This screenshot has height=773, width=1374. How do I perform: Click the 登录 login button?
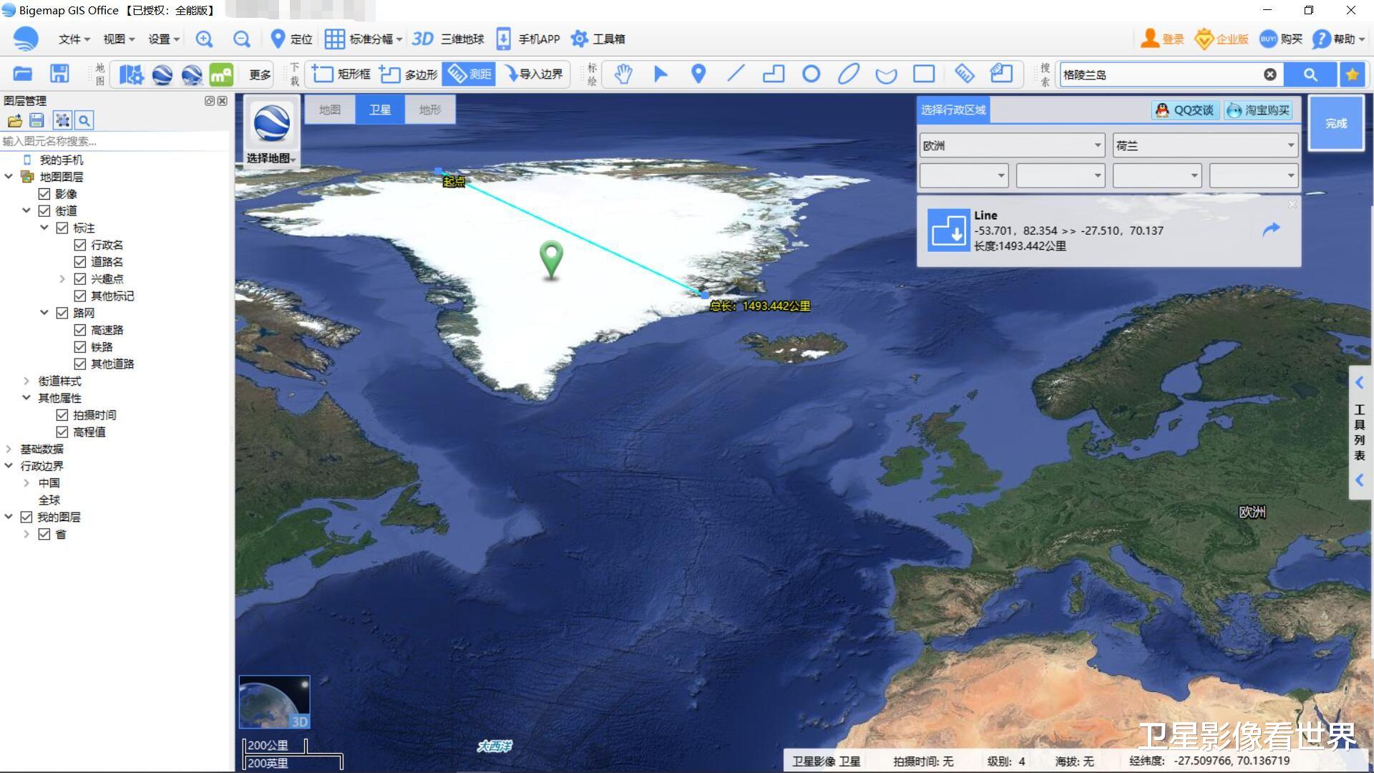coord(1163,39)
